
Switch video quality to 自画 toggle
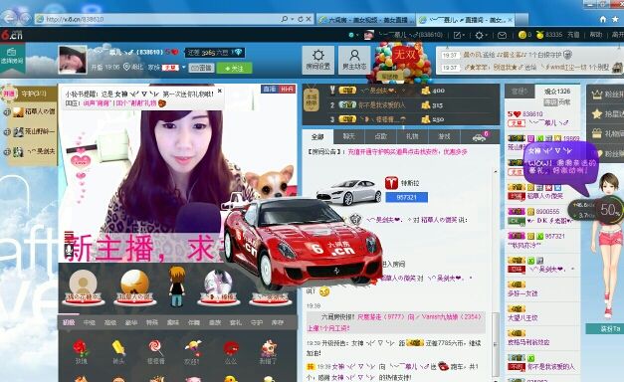pos(270,90)
